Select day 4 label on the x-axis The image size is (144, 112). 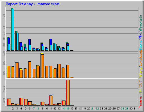click(x=21, y=109)
